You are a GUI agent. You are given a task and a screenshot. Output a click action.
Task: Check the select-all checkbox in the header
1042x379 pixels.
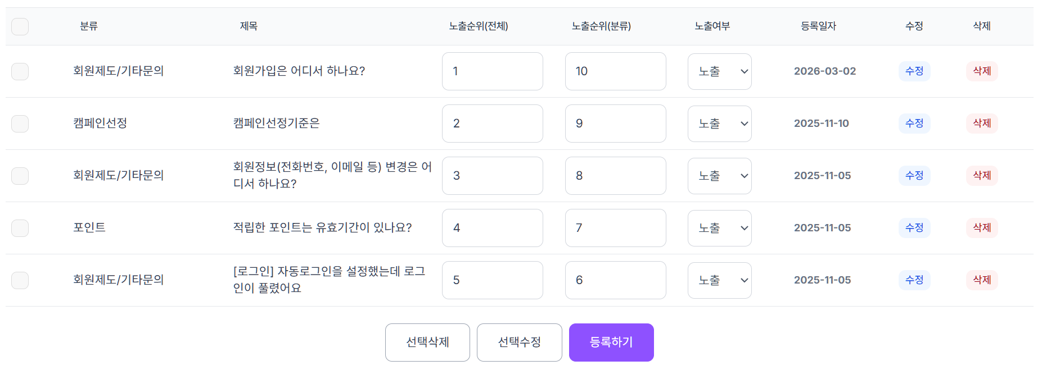pyautogui.click(x=20, y=26)
